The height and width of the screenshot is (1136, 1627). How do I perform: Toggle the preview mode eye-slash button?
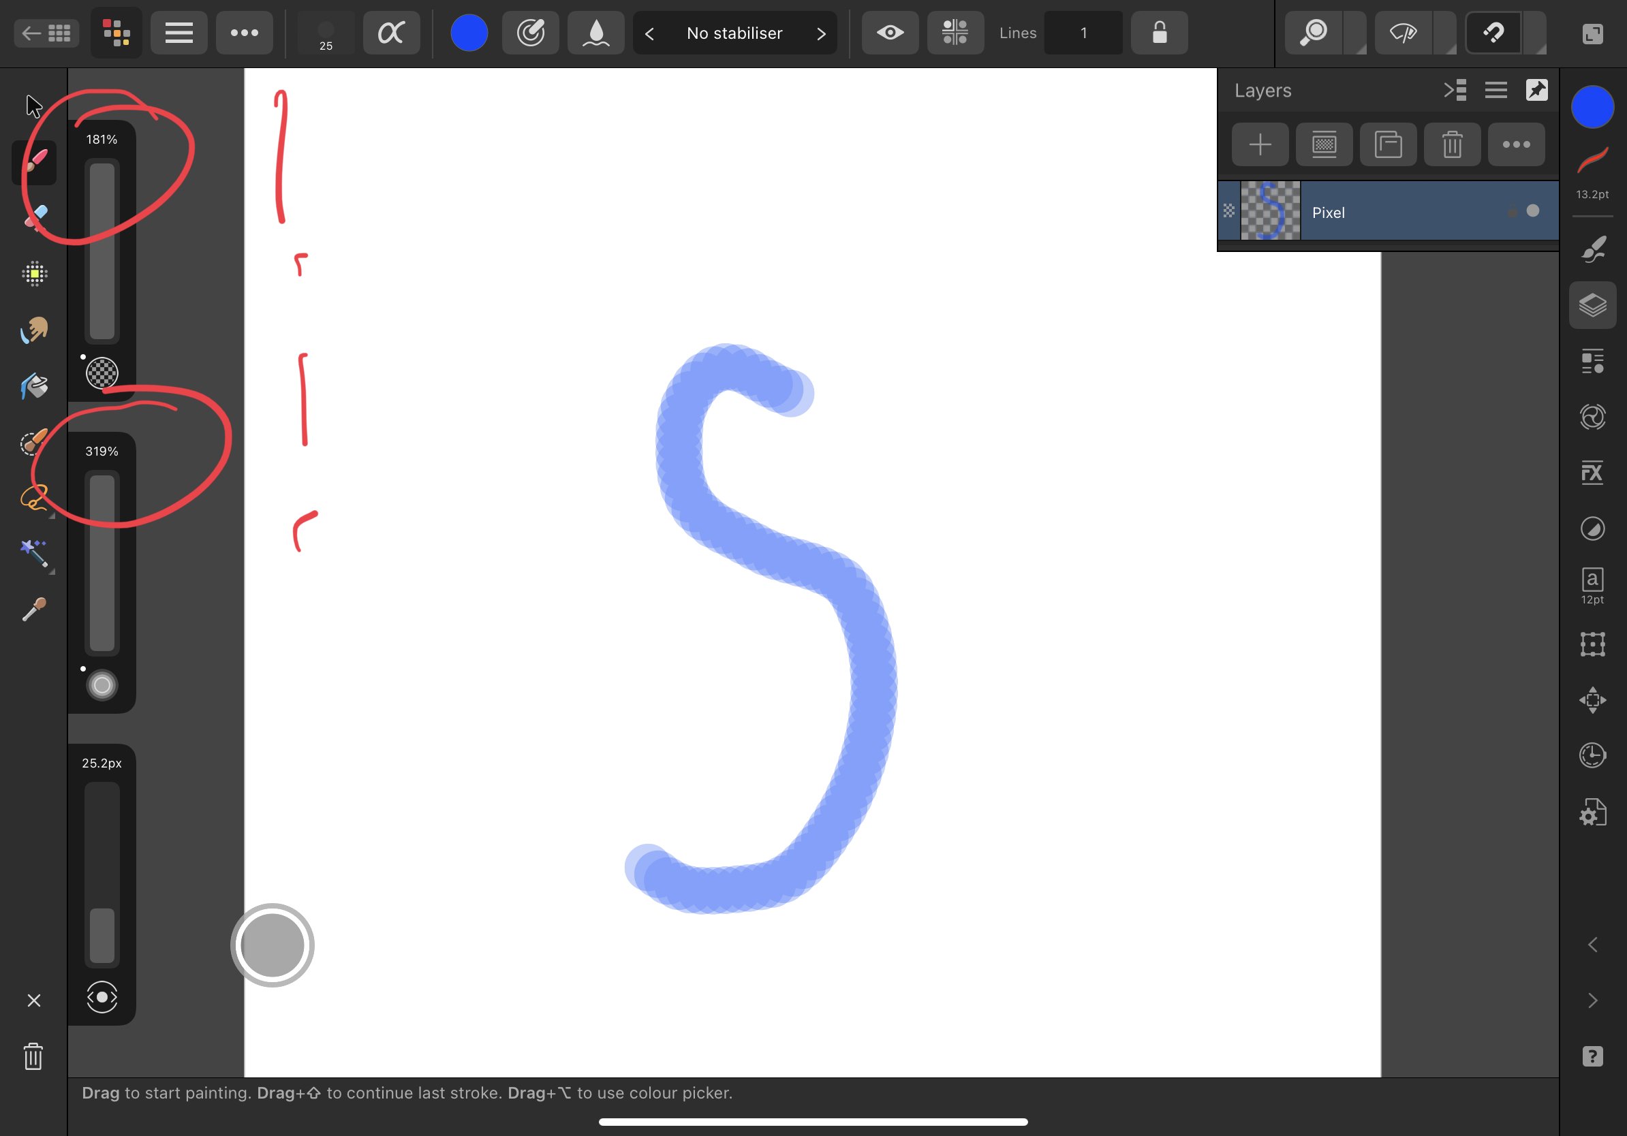coord(1403,33)
